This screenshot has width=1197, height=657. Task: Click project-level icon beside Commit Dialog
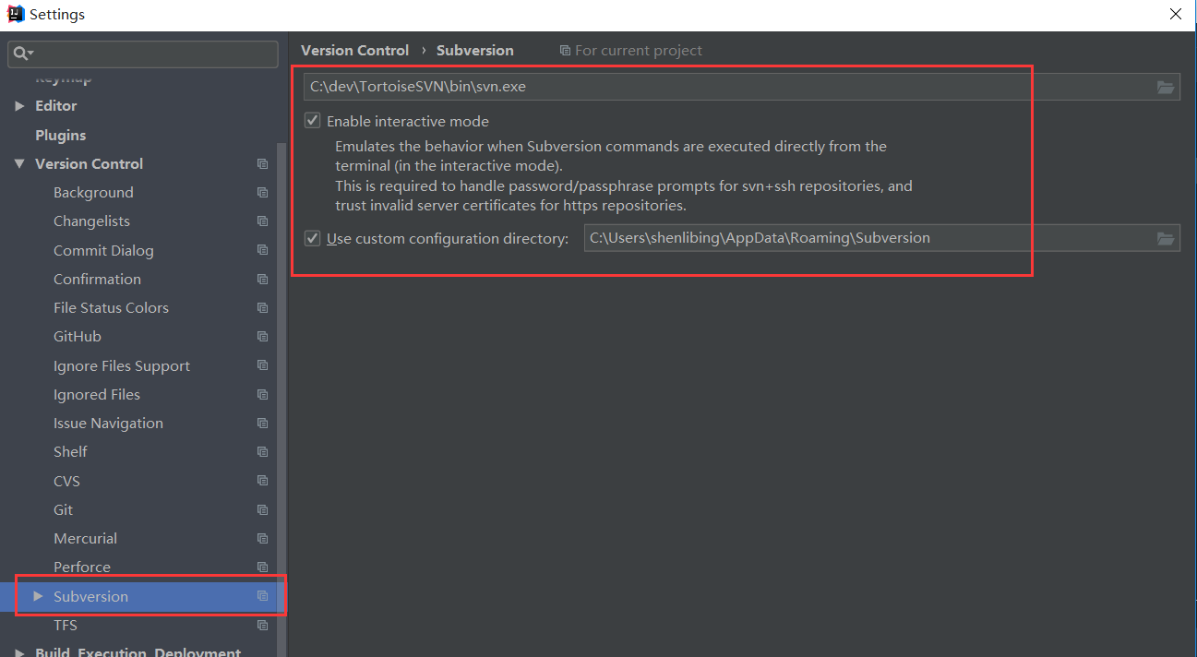point(262,250)
